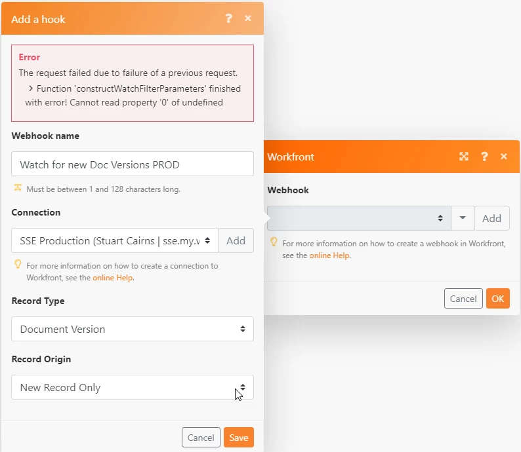The width and height of the screenshot is (521, 452).
Task: Close the Add a hook dialog
Action: (248, 18)
